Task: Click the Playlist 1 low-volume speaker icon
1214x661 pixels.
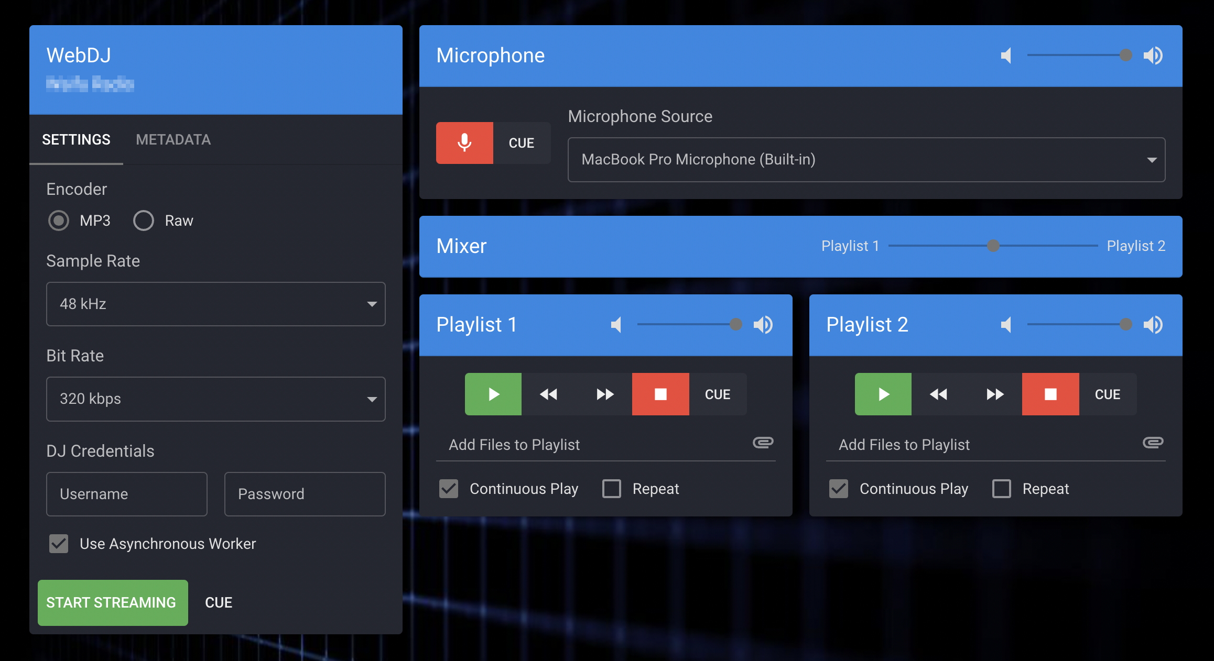Action: click(x=616, y=325)
